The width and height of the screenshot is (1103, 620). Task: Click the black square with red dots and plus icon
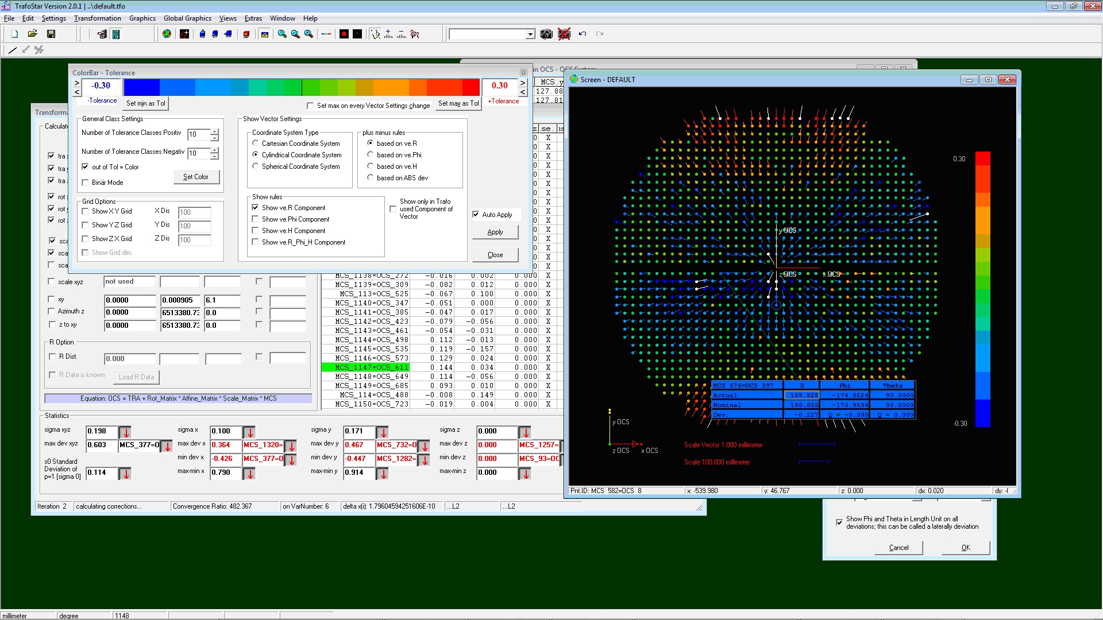184,34
